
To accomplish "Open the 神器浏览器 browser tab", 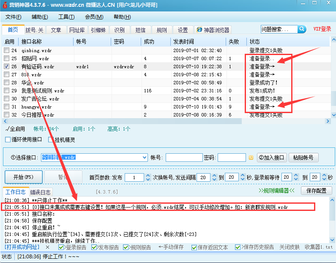I will click(213, 30).
